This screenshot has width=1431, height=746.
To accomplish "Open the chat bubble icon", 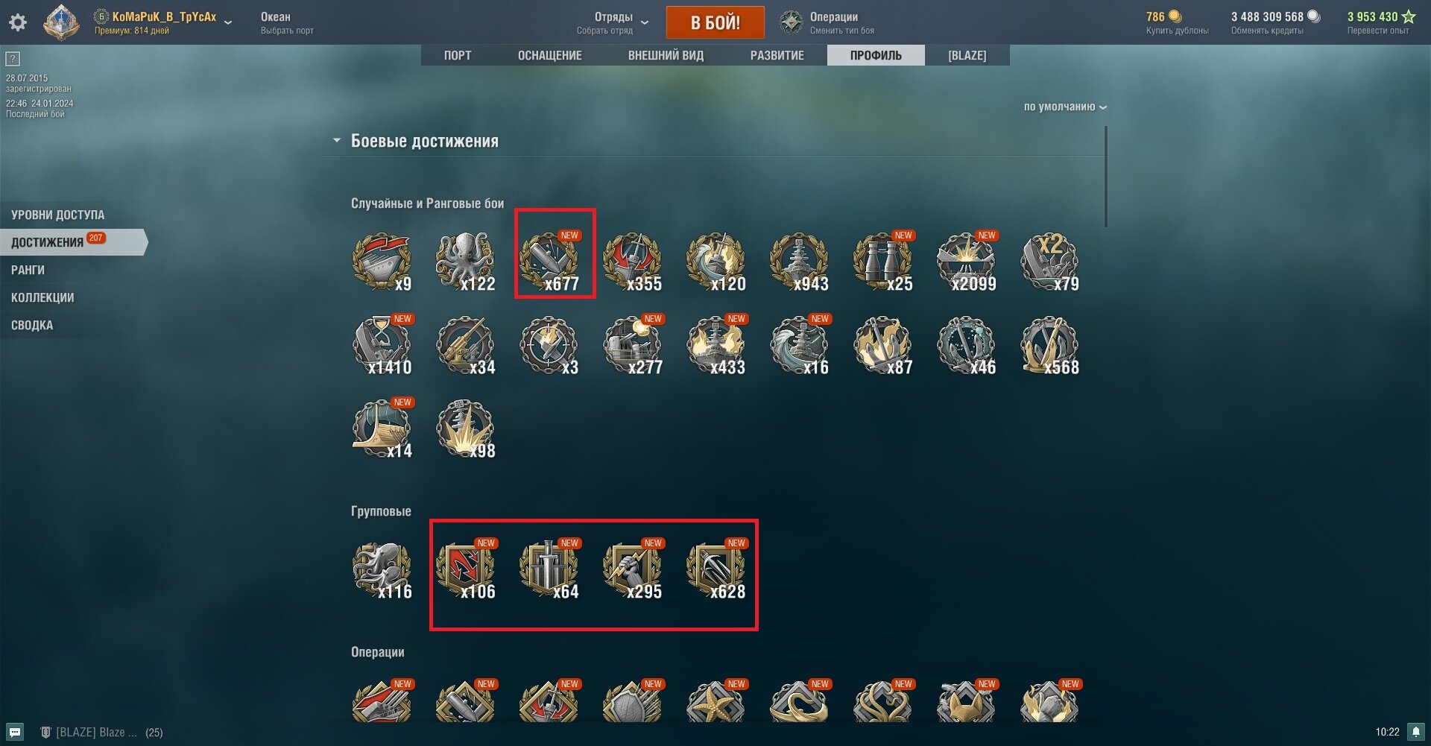I will (15, 732).
